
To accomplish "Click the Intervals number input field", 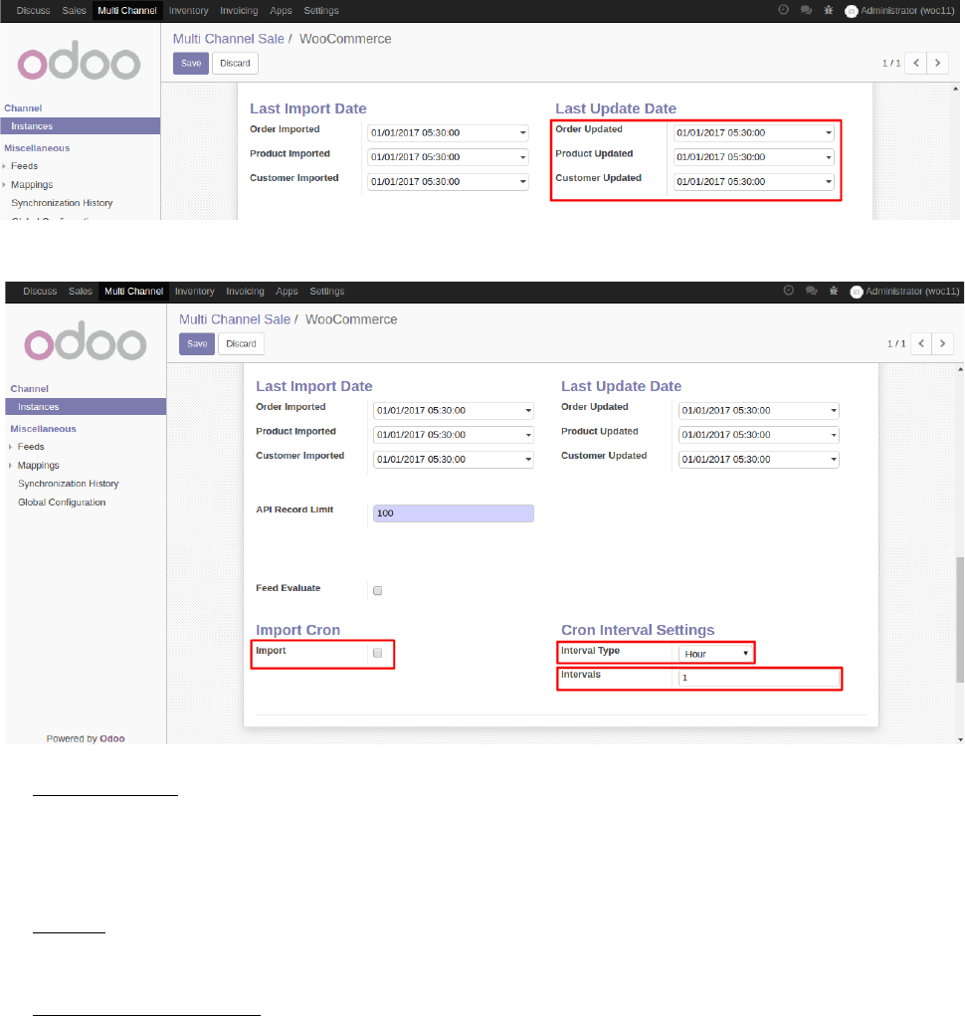I will click(758, 678).
